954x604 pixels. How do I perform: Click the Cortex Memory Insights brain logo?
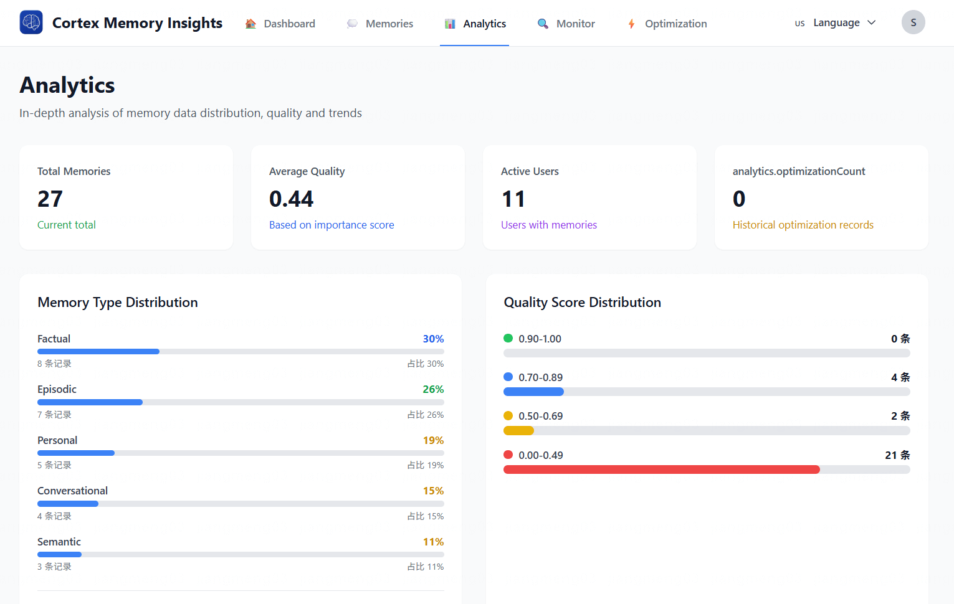31,22
